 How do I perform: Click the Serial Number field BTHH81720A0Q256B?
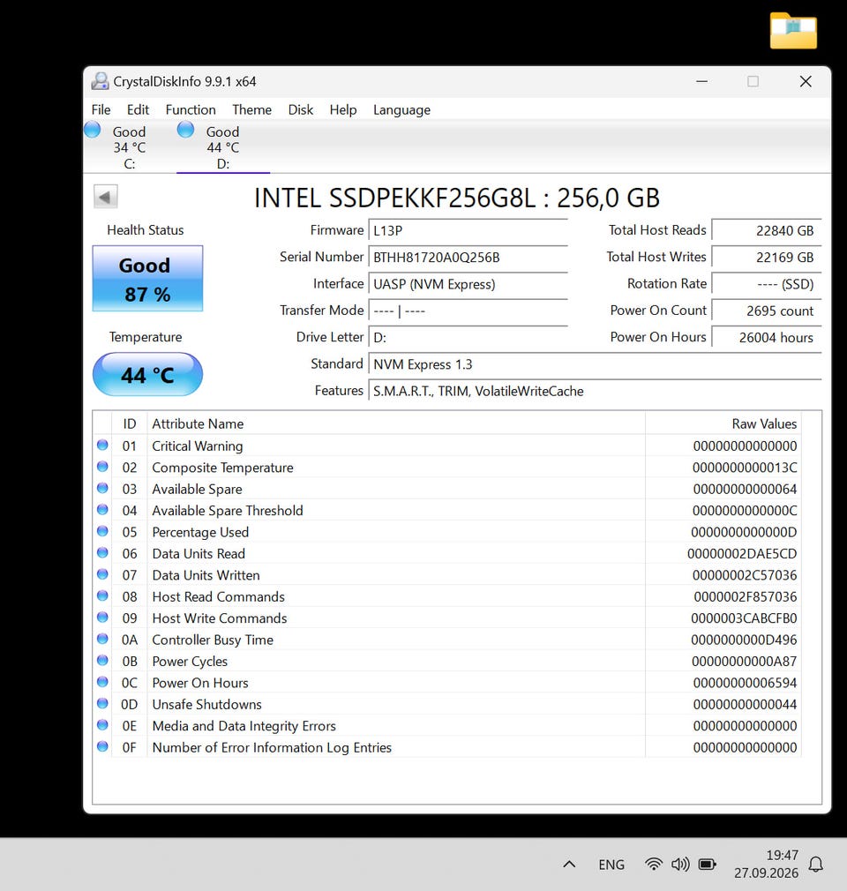tap(468, 257)
